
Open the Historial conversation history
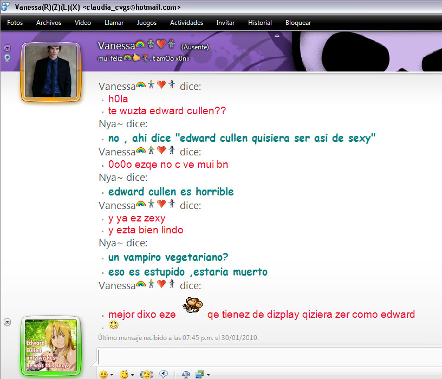(x=260, y=23)
